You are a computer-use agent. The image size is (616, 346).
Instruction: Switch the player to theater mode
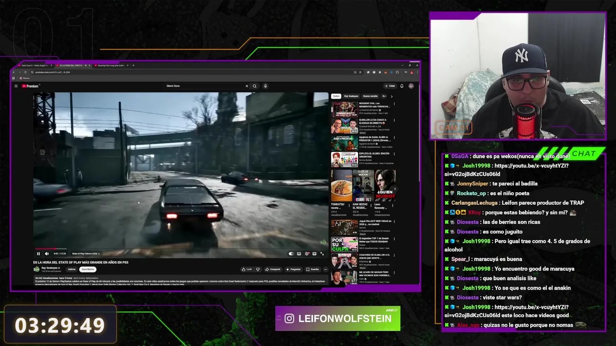(x=314, y=254)
